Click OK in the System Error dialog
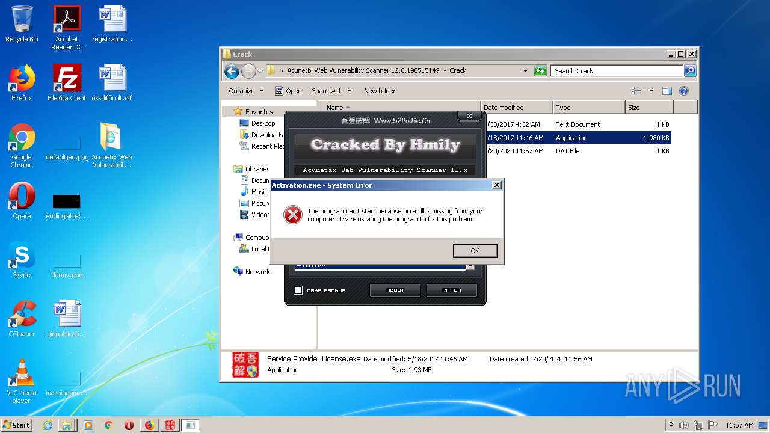770x433 pixels. pos(475,251)
